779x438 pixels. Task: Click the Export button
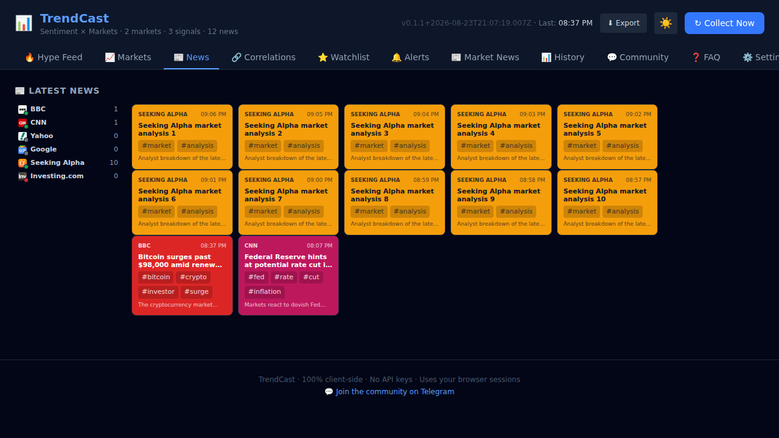click(623, 23)
